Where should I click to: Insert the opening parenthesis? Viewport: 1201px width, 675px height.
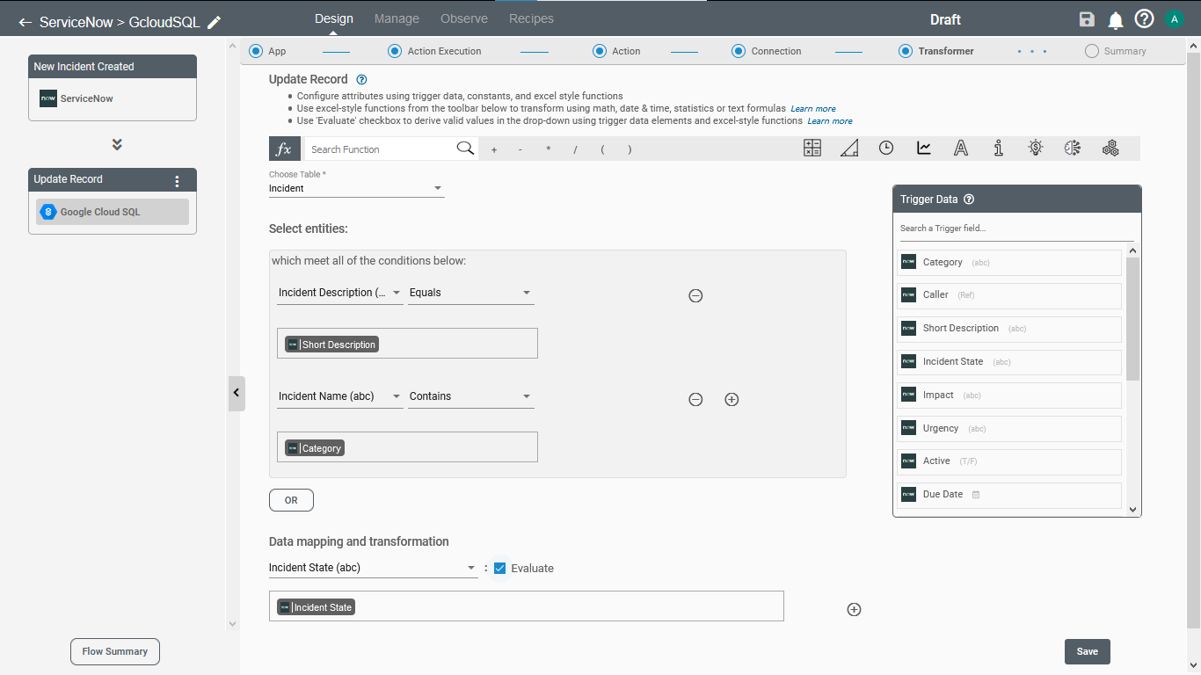(602, 149)
